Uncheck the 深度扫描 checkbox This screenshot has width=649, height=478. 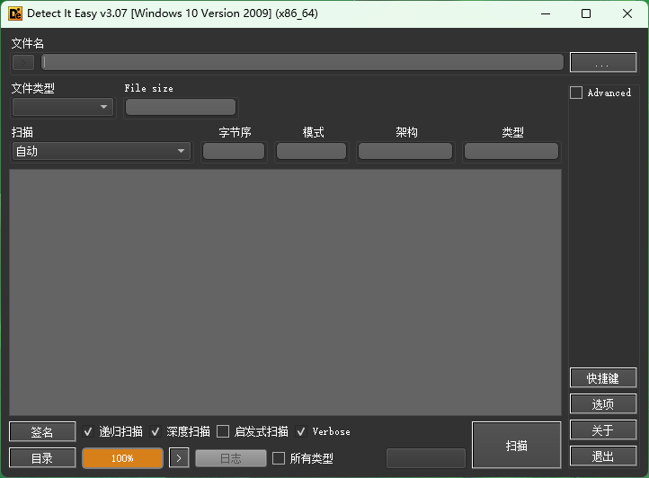pyautogui.click(x=156, y=432)
